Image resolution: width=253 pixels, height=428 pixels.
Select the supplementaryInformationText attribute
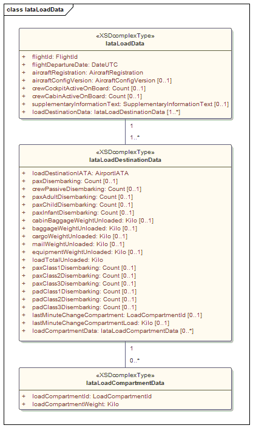(130, 104)
